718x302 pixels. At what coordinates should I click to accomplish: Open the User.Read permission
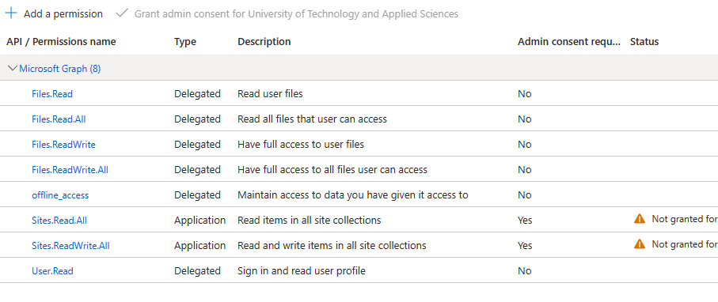tap(52, 271)
